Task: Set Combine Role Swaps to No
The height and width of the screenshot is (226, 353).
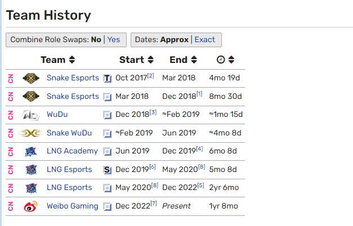Action: click(96, 39)
